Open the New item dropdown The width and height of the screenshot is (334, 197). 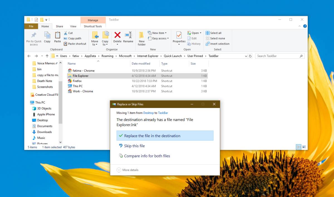pyautogui.click(x=158, y=33)
